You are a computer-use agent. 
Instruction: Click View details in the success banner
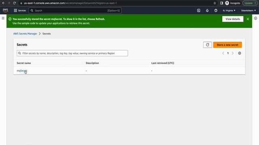pyautogui.click(x=233, y=19)
